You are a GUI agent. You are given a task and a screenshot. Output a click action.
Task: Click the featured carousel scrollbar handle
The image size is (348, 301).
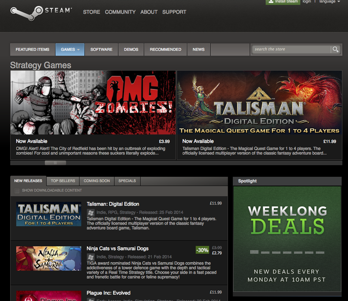(55, 163)
